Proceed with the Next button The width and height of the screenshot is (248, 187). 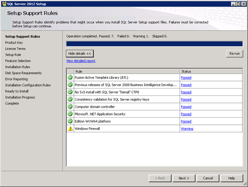tap(184, 178)
